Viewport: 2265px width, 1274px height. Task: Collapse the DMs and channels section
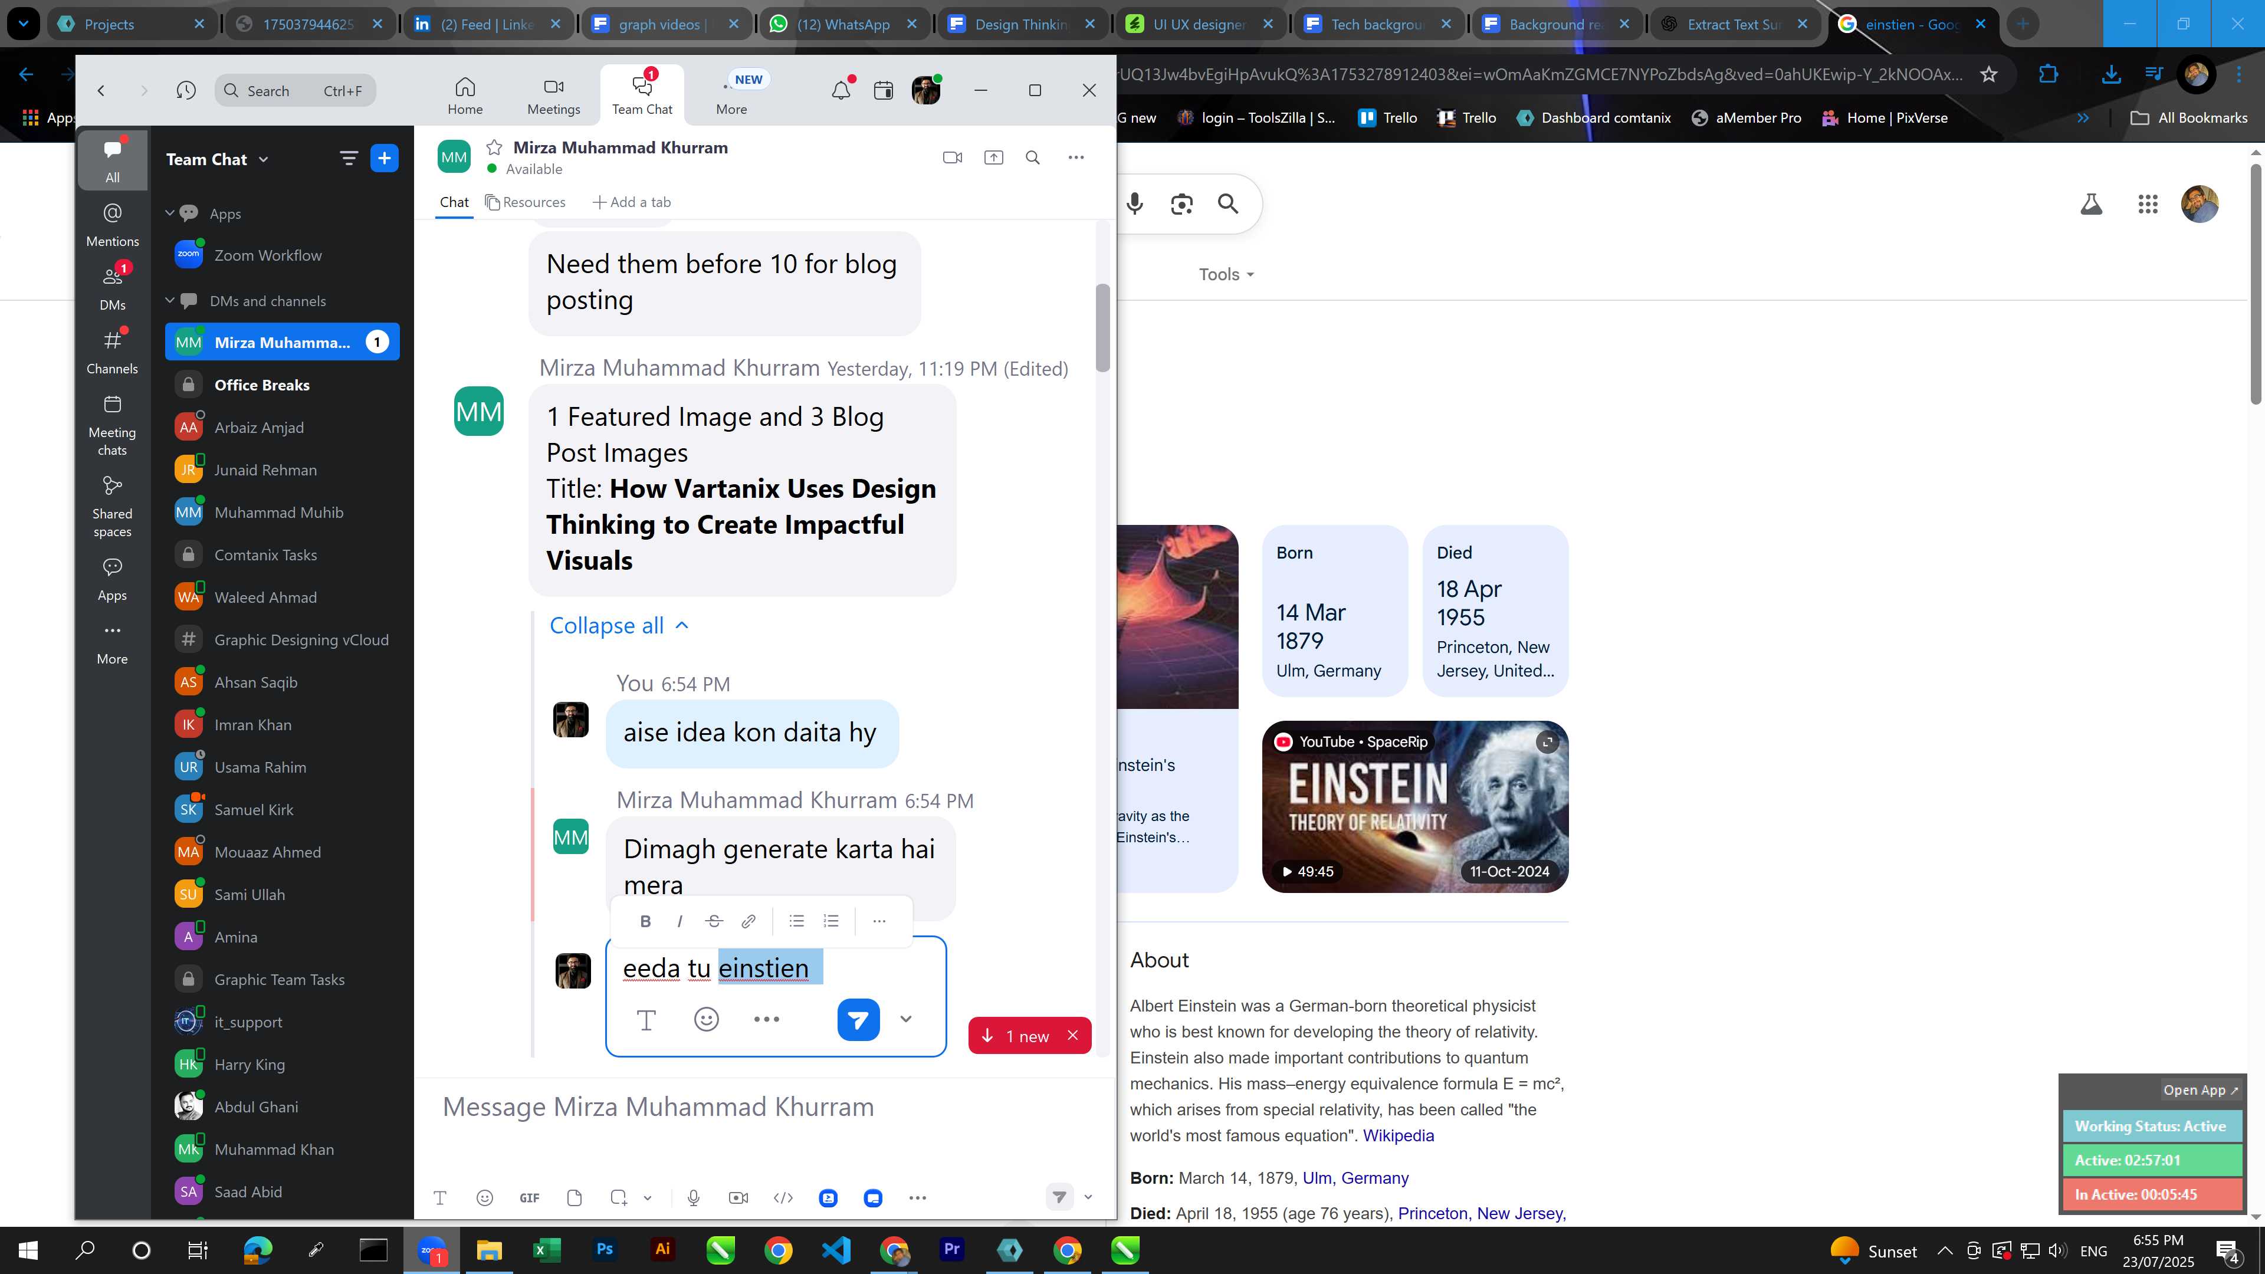tap(170, 300)
